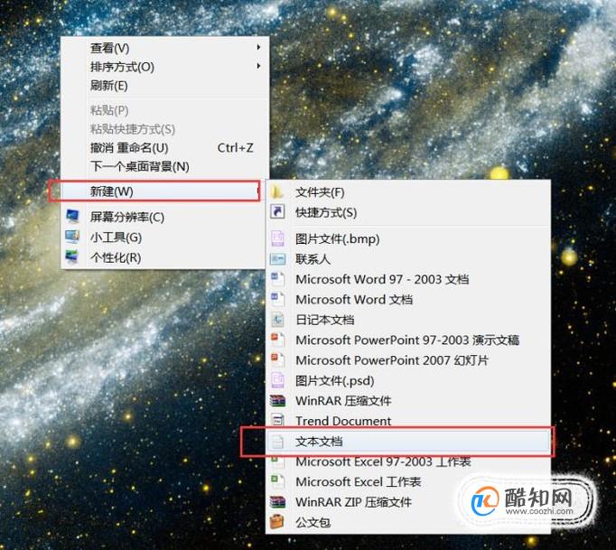The width and height of the screenshot is (616, 550).
Task: Click the monitor icon beside 屏幕分辨率(C)
Action: [72, 217]
